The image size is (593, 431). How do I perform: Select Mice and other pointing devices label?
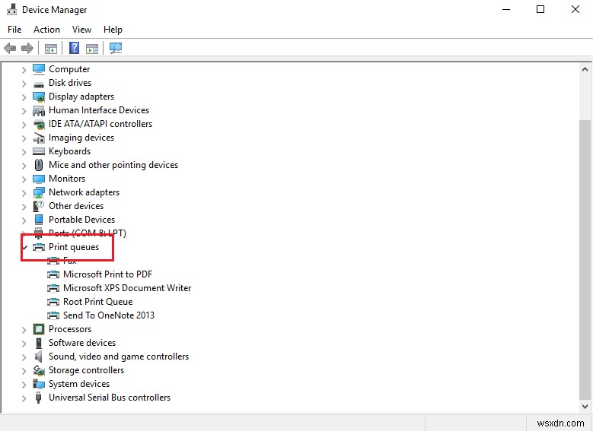[x=113, y=165]
